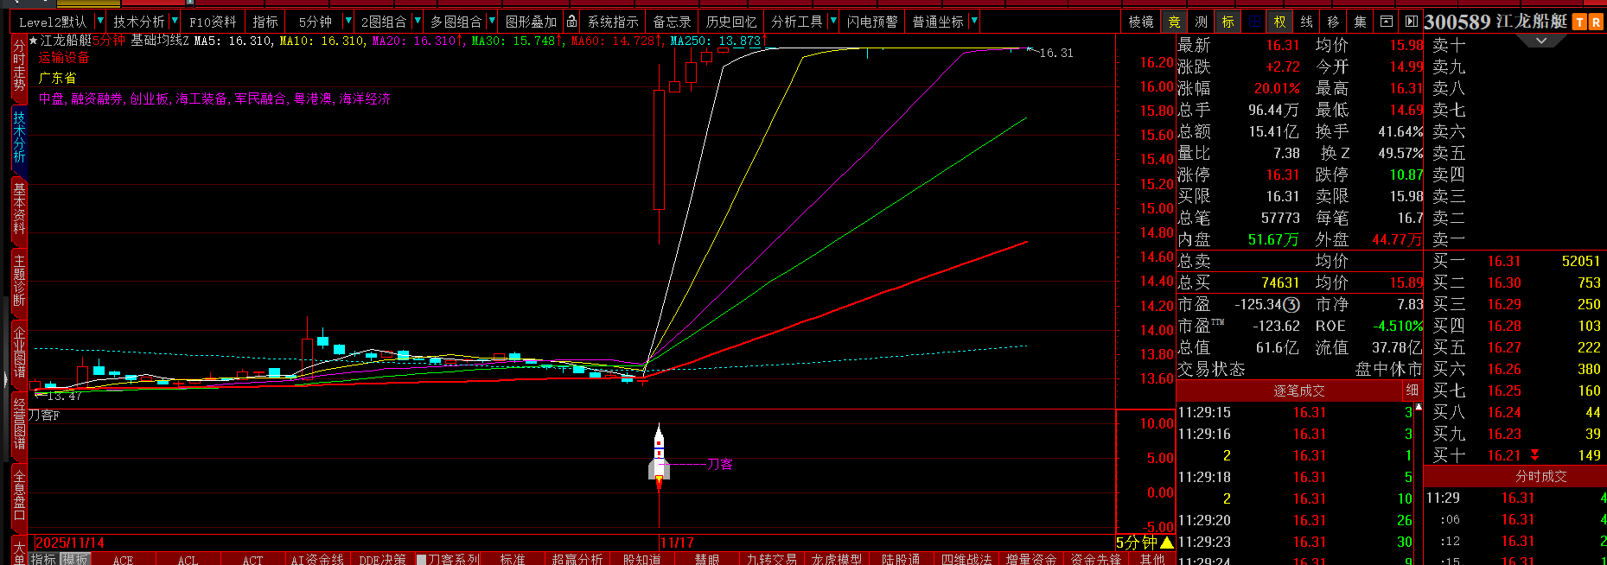Expand the 普通坐标 coordinate dropdown
This screenshot has width=1607, height=565.
pos(974,21)
